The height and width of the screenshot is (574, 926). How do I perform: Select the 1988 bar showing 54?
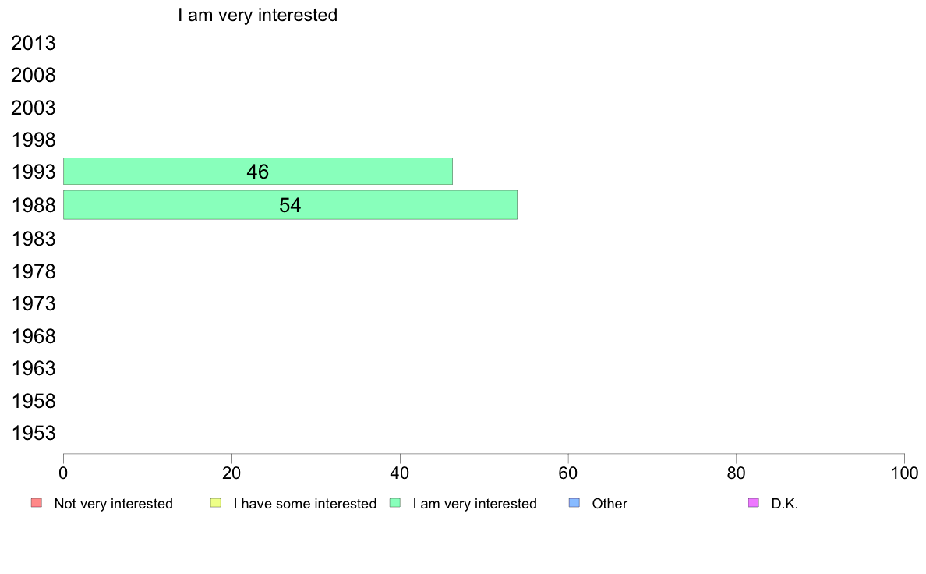[x=290, y=205]
